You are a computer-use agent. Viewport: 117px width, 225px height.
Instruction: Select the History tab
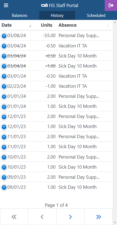tap(57, 16)
